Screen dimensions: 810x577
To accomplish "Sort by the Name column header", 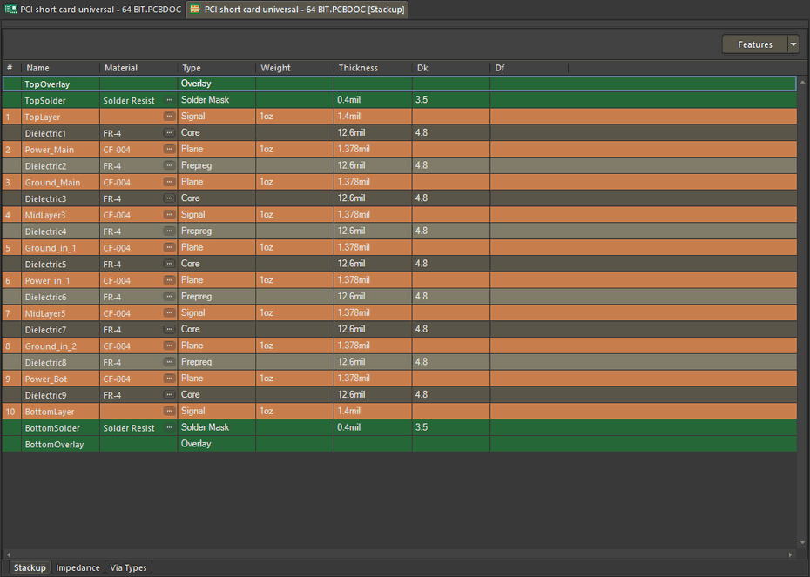I will point(60,68).
